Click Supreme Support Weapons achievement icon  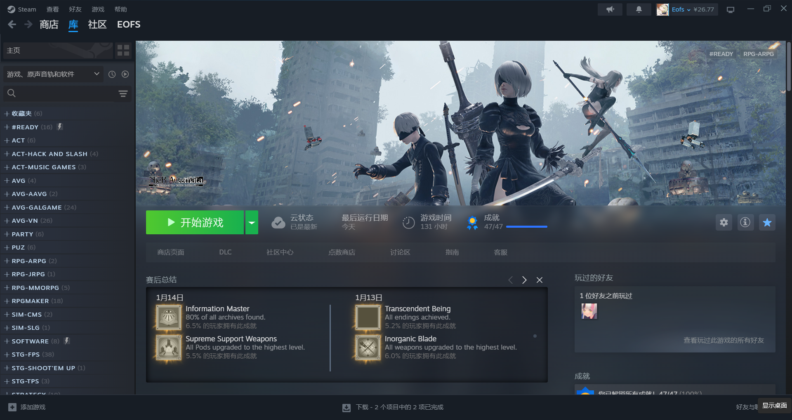[169, 348]
